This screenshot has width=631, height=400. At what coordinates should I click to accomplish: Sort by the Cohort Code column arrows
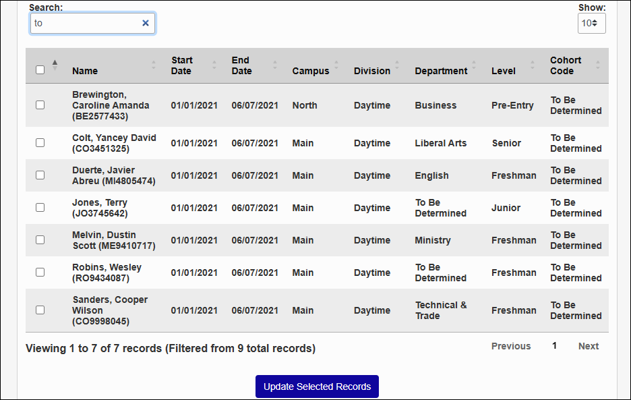point(597,65)
